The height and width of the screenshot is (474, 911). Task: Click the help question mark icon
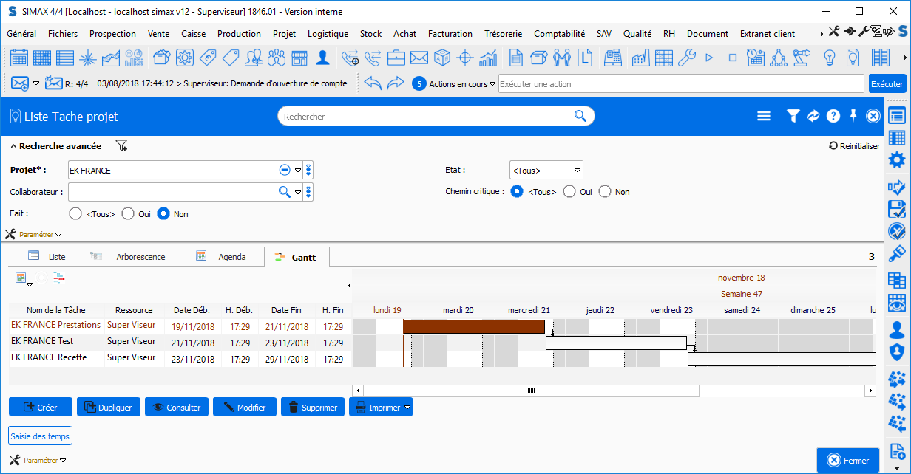pyautogui.click(x=833, y=116)
